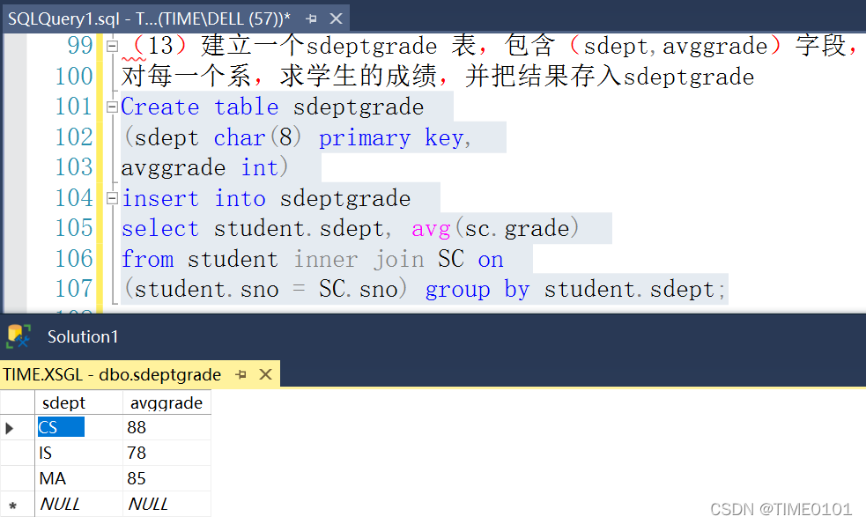Collapse the insert into block at line 104
The width and height of the screenshot is (866, 524).
[x=112, y=198]
